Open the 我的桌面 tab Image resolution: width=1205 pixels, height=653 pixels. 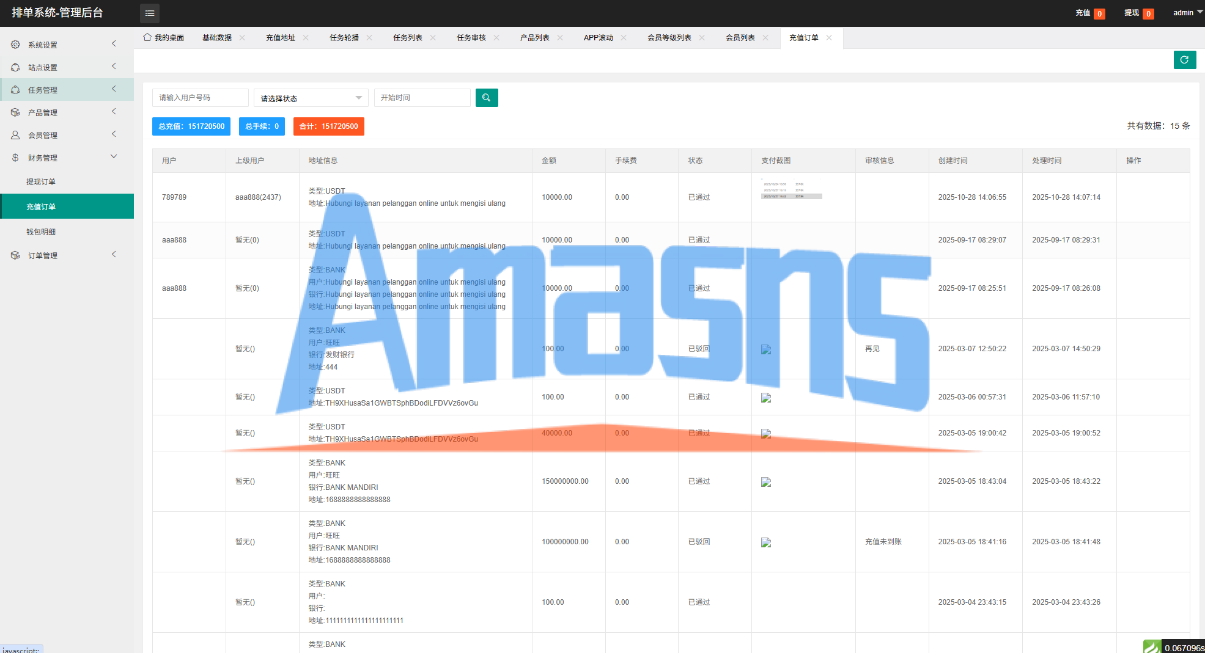[x=164, y=38]
